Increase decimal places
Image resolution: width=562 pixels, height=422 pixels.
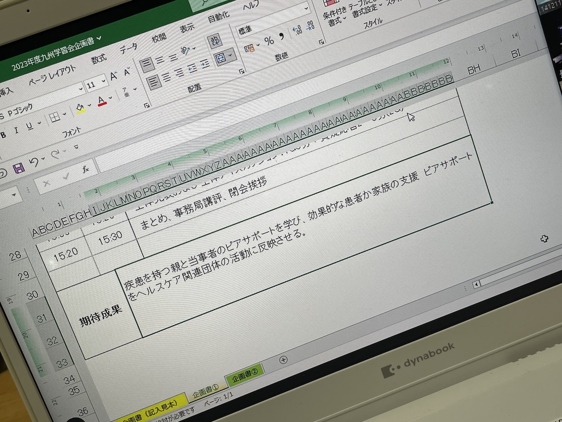point(297,30)
